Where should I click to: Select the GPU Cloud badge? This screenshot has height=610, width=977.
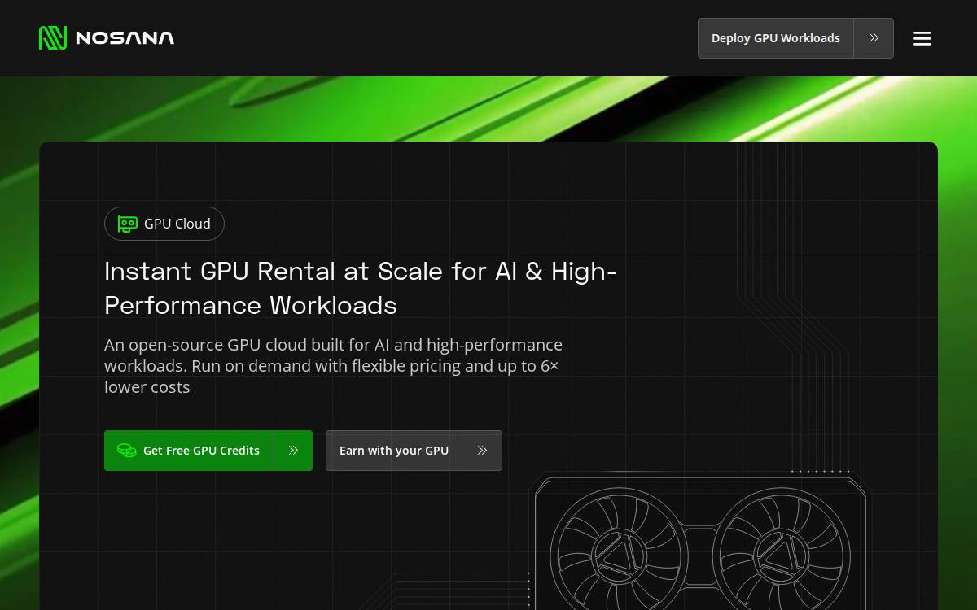pos(164,224)
